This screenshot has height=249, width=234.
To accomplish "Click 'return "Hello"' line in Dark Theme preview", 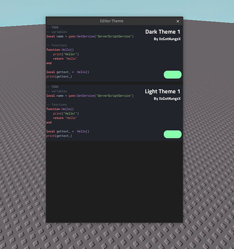I will [x=65, y=59].
